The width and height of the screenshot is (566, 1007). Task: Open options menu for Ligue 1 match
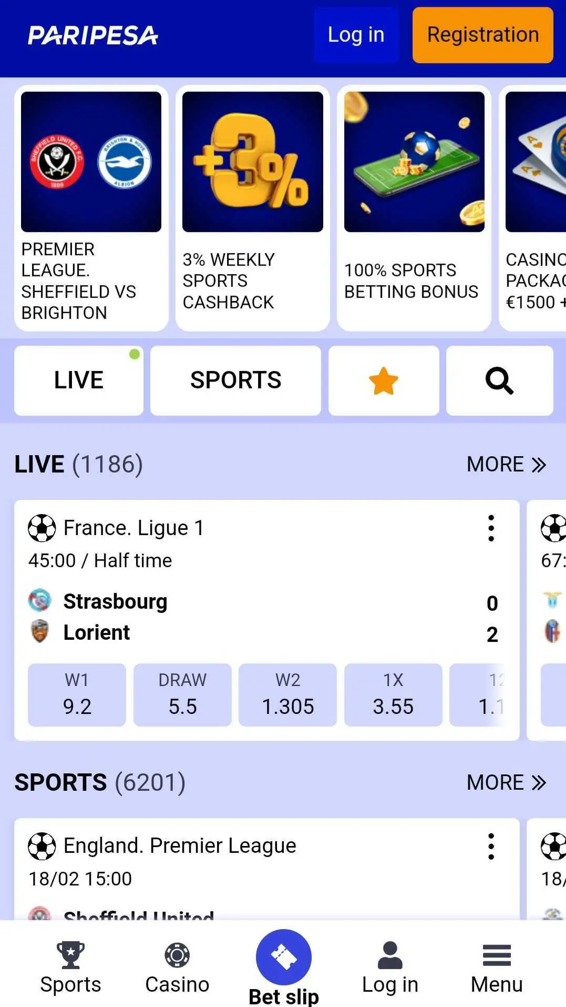[x=491, y=528]
